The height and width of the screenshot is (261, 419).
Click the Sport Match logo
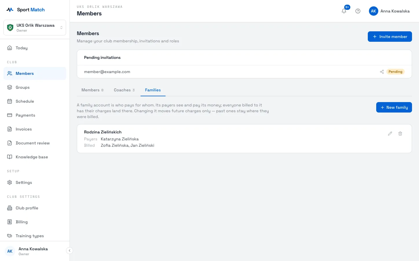pos(26,10)
